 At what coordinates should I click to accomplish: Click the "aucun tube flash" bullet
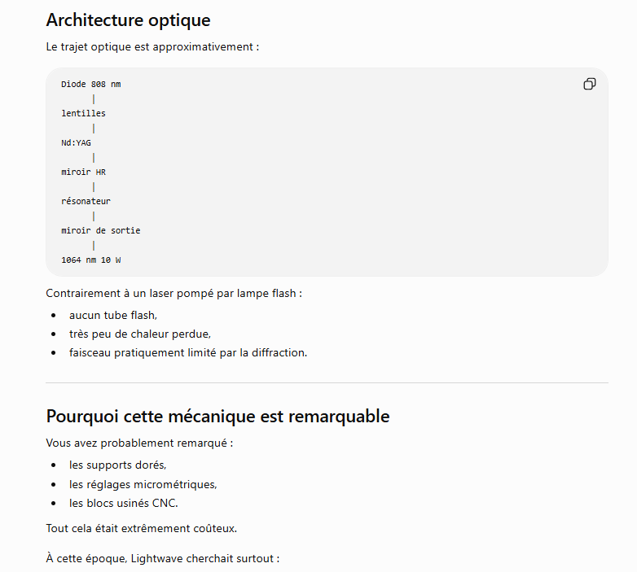tap(113, 315)
